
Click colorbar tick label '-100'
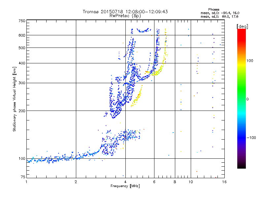(x=251, y=138)
